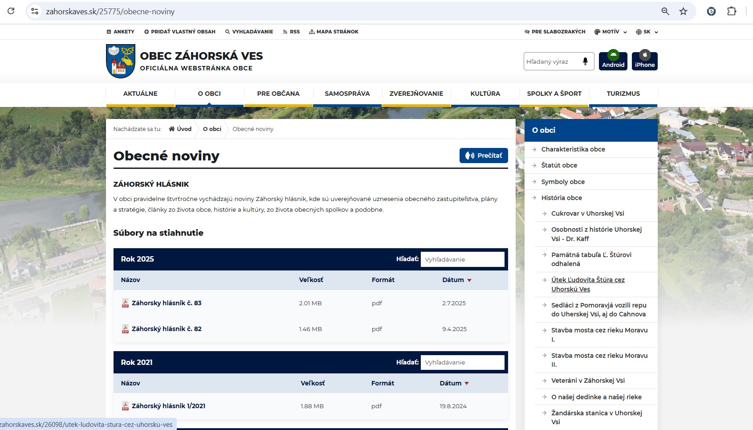
Task: Click the Hľadaný výraz search field
Action: pos(551,61)
